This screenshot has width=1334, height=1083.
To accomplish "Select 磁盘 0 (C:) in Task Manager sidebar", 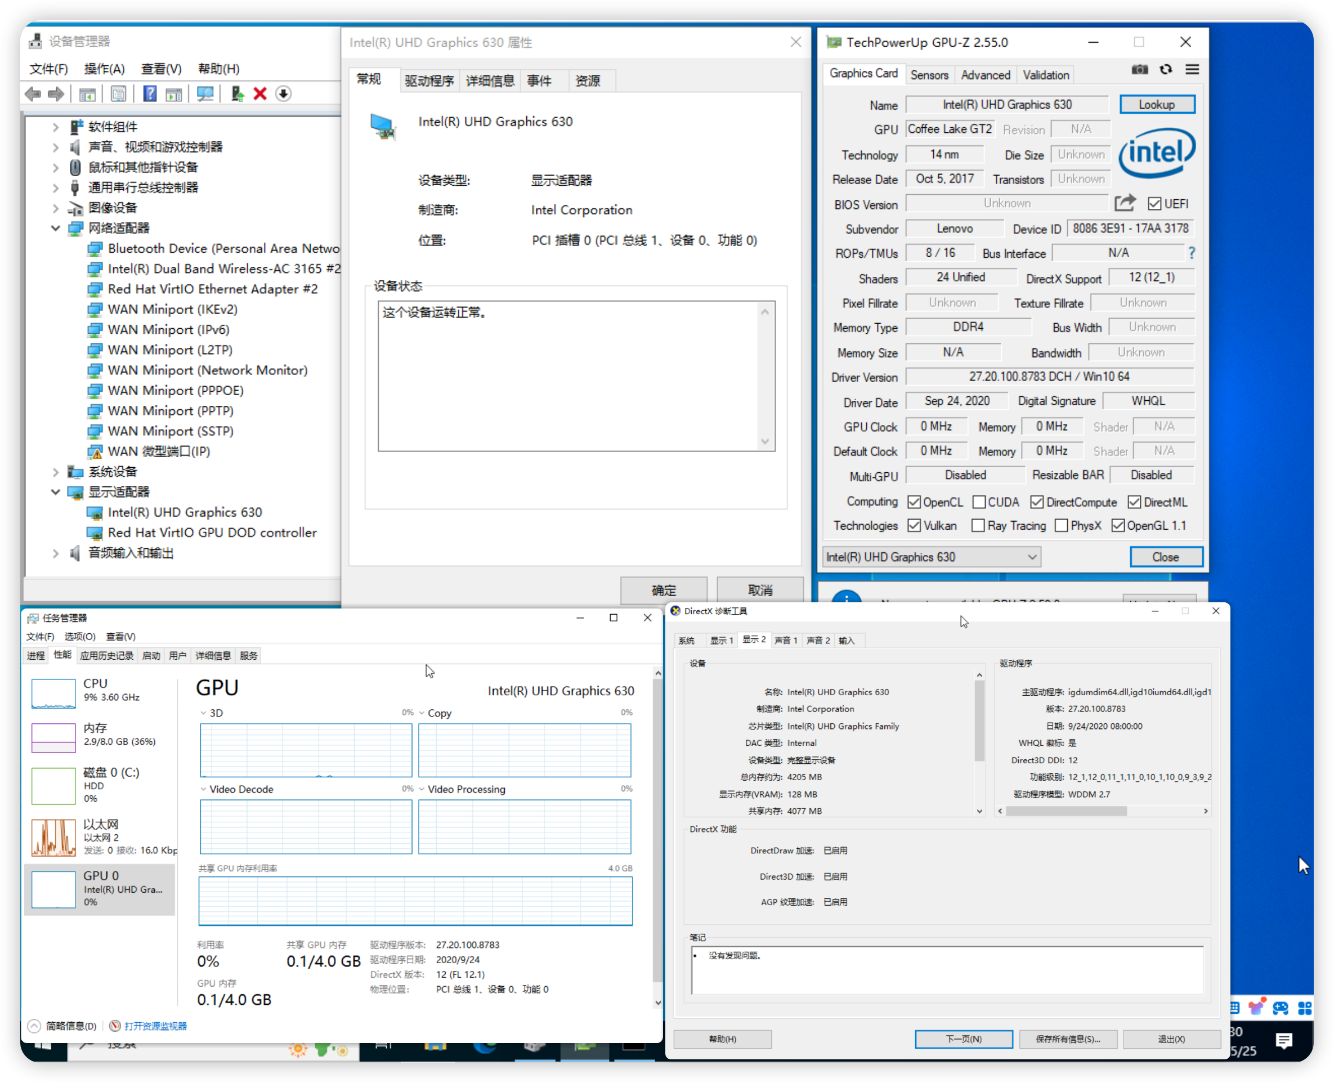I will pos(100,785).
